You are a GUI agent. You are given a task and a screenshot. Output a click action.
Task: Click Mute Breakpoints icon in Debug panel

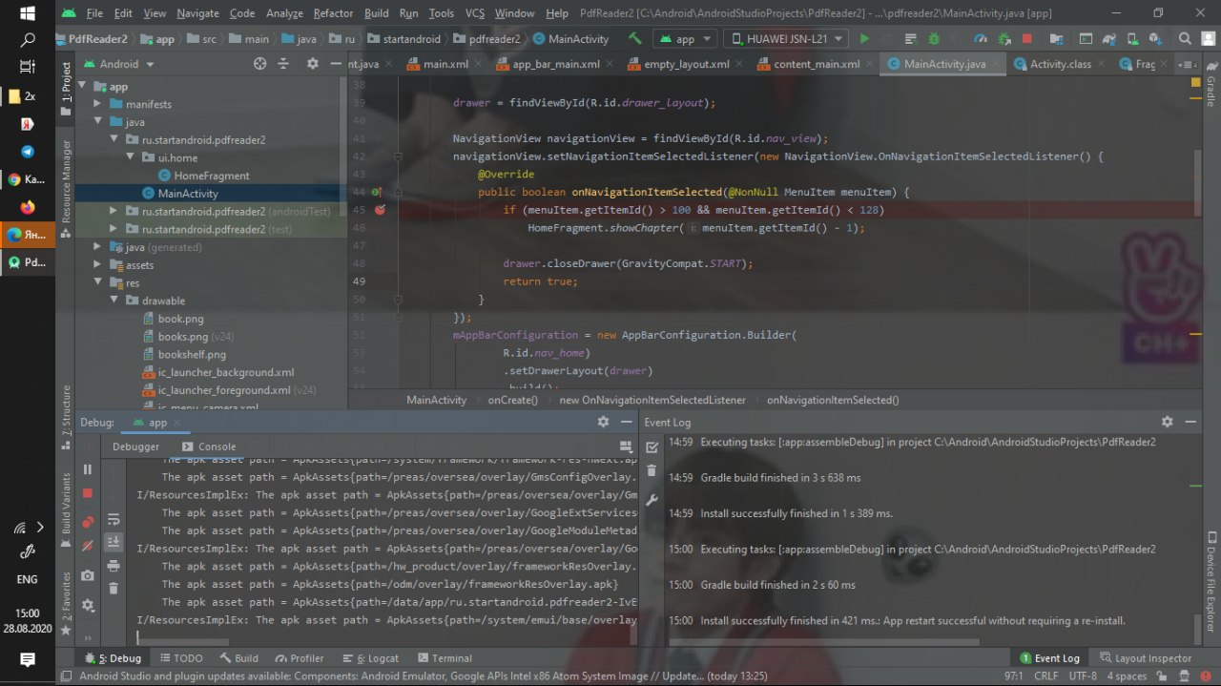coord(88,546)
